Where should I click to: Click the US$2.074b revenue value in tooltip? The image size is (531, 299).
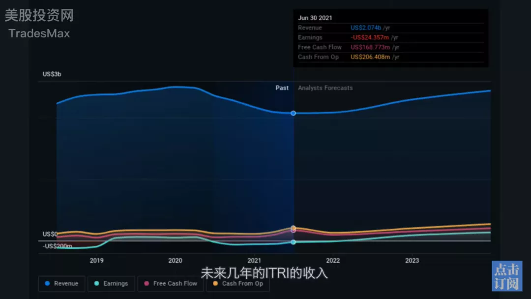click(x=366, y=28)
